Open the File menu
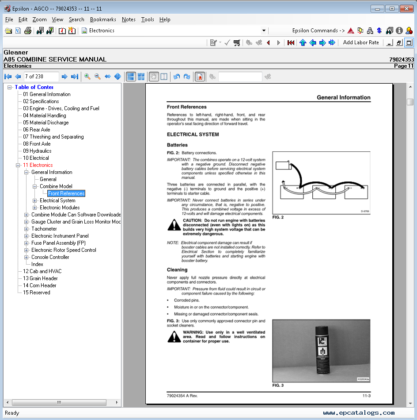The image size is (417, 420). [9, 19]
